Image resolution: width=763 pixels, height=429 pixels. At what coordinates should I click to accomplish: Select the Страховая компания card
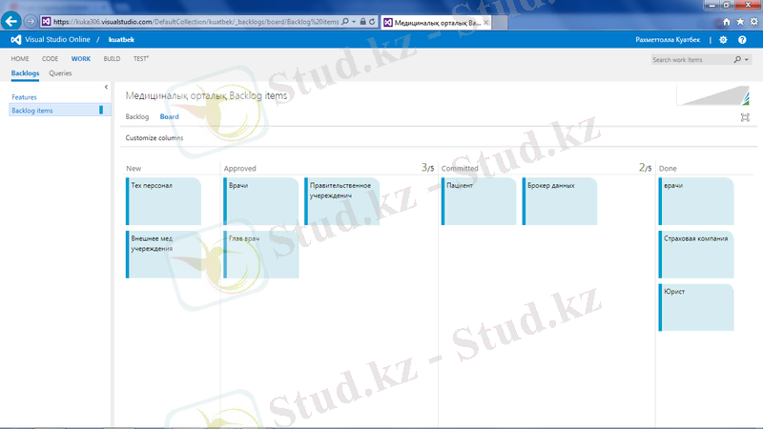point(696,255)
